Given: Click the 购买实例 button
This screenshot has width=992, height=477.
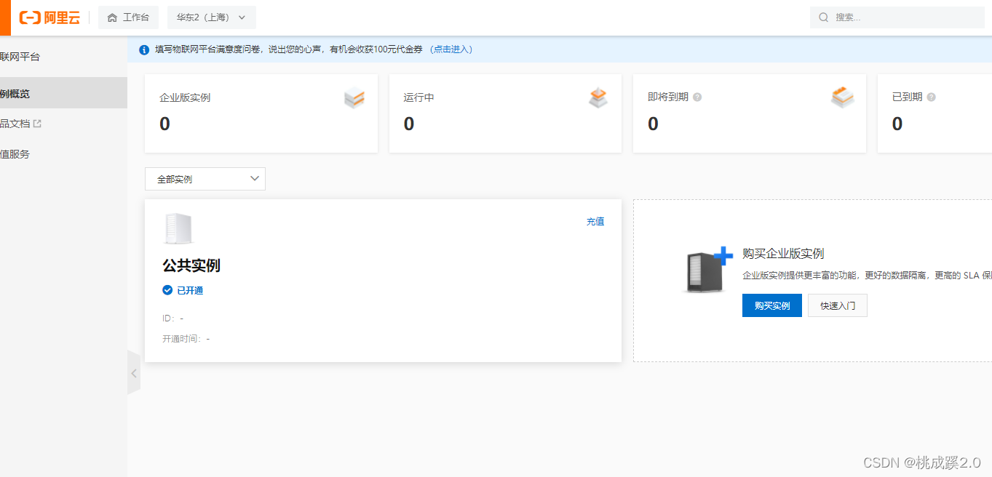Looking at the screenshot, I should coord(771,305).
